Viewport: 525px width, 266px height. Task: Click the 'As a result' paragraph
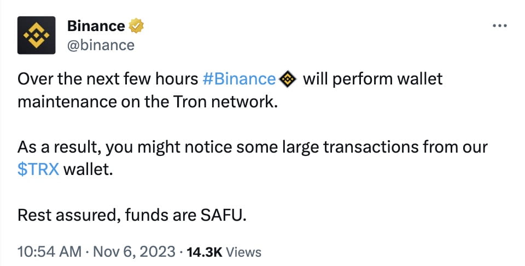pos(253,158)
